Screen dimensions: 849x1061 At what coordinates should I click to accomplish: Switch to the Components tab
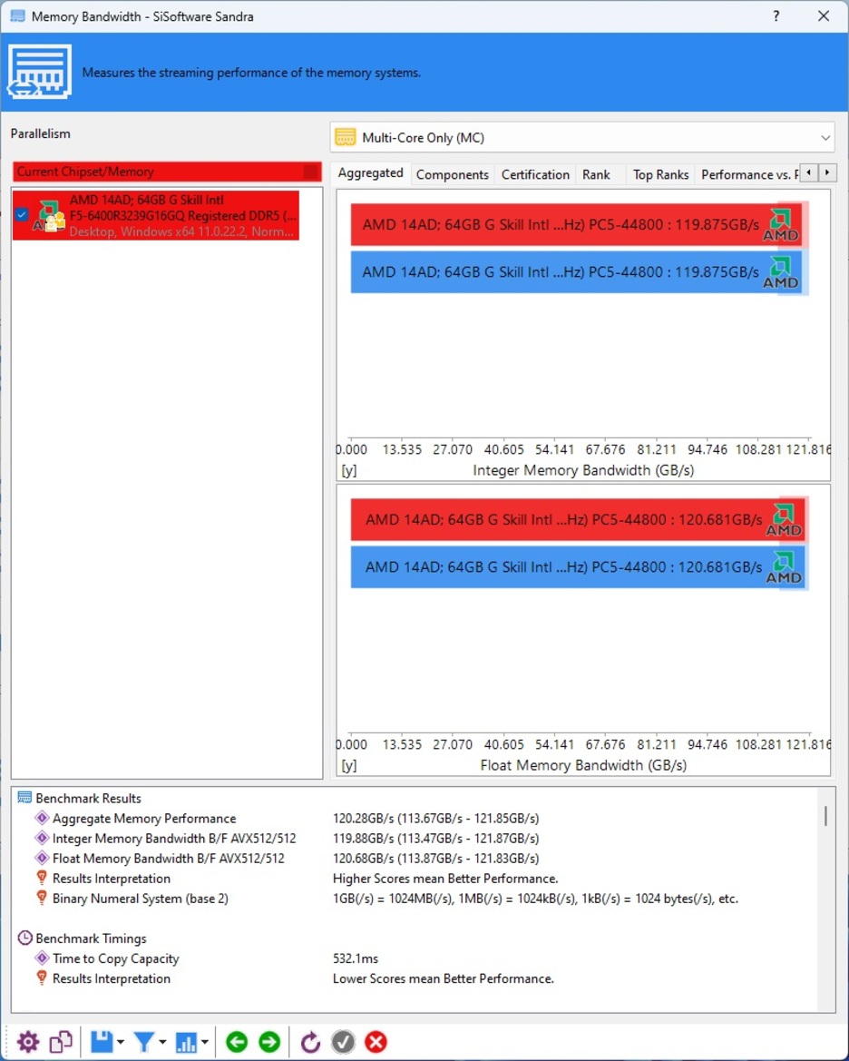pyautogui.click(x=452, y=174)
